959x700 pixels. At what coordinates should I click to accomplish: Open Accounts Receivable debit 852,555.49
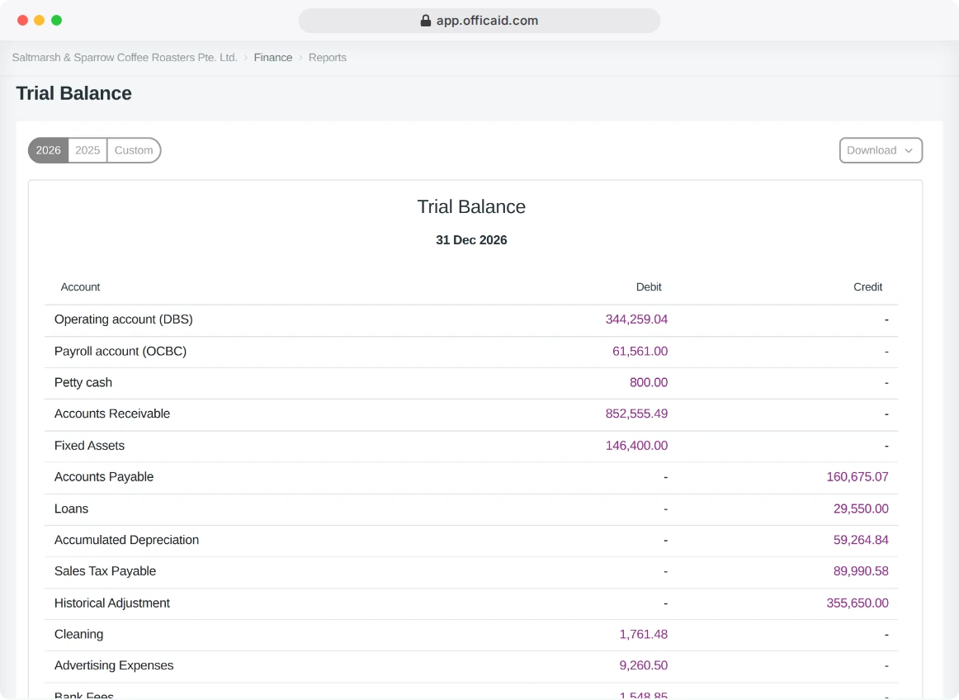(636, 414)
